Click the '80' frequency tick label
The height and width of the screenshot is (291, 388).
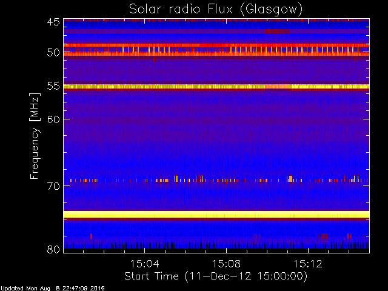(53, 249)
